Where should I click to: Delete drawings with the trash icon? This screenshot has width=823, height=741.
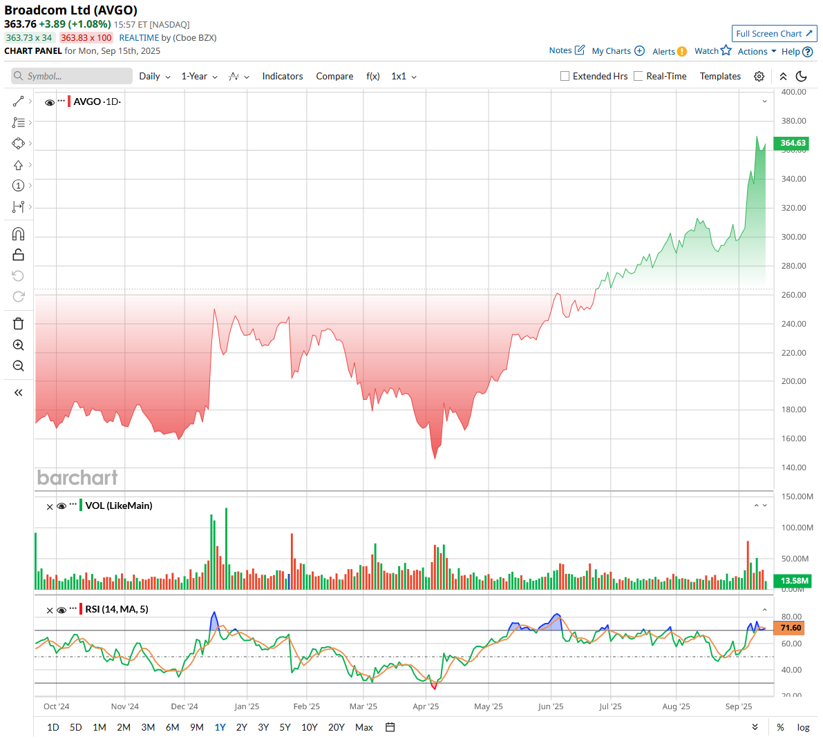tap(19, 324)
